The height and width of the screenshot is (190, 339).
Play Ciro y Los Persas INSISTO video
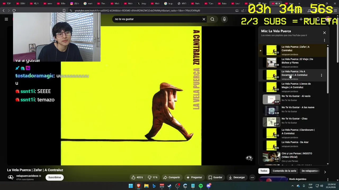tap(293, 157)
